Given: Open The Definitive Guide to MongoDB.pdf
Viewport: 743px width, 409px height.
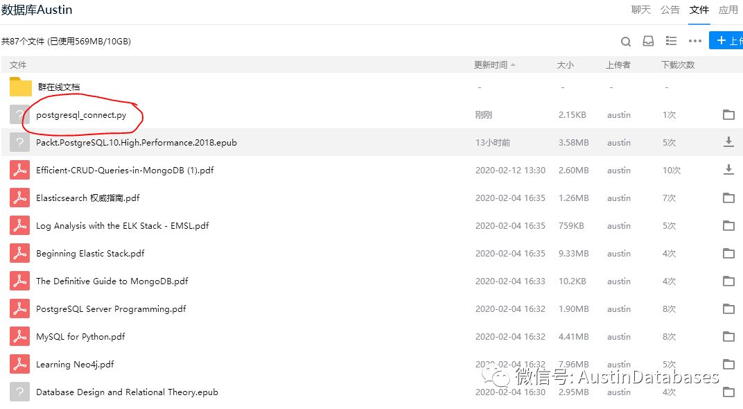Looking at the screenshot, I should [112, 281].
